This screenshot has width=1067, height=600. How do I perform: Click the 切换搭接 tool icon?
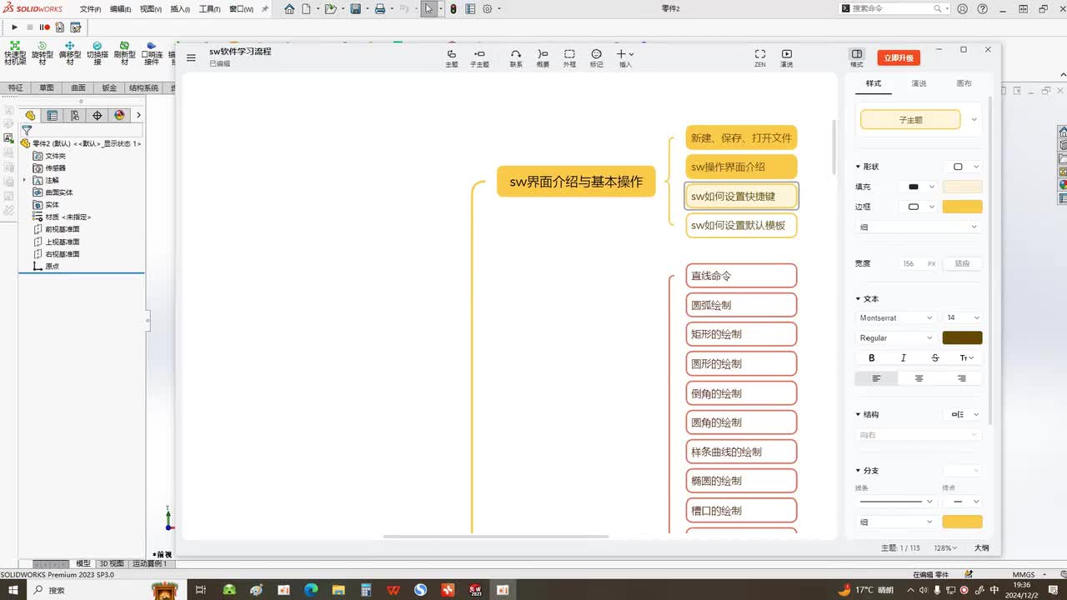click(98, 53)
